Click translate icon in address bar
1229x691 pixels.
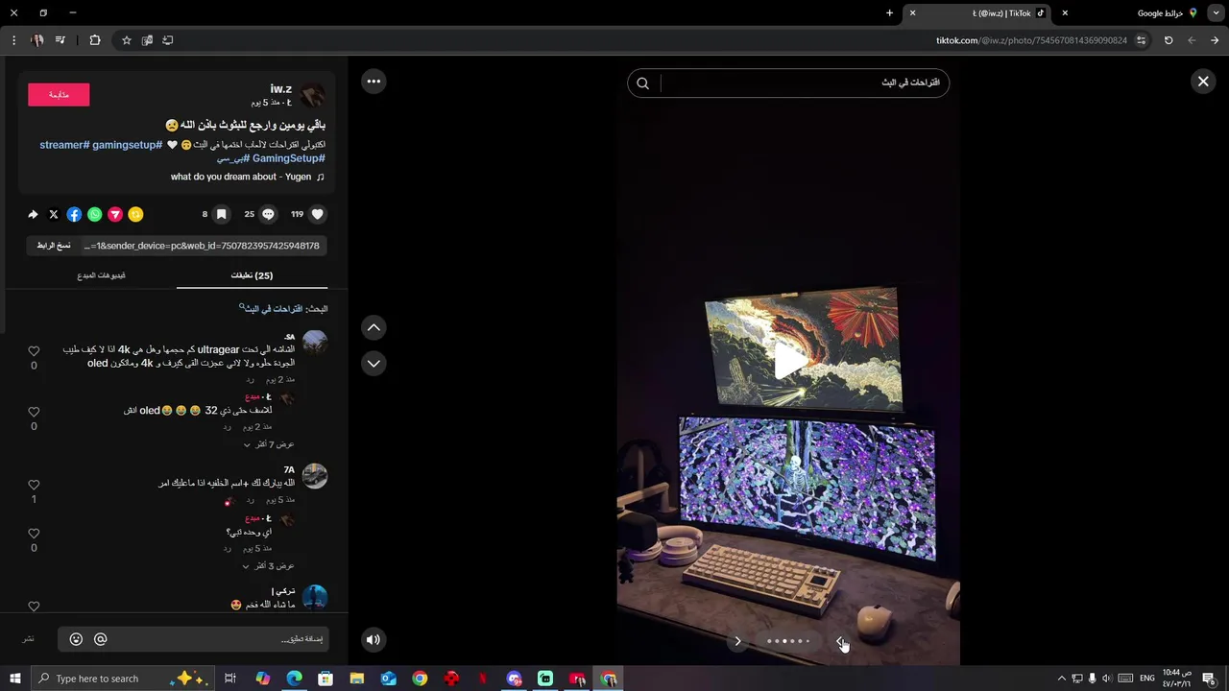[x=147, y=40]
